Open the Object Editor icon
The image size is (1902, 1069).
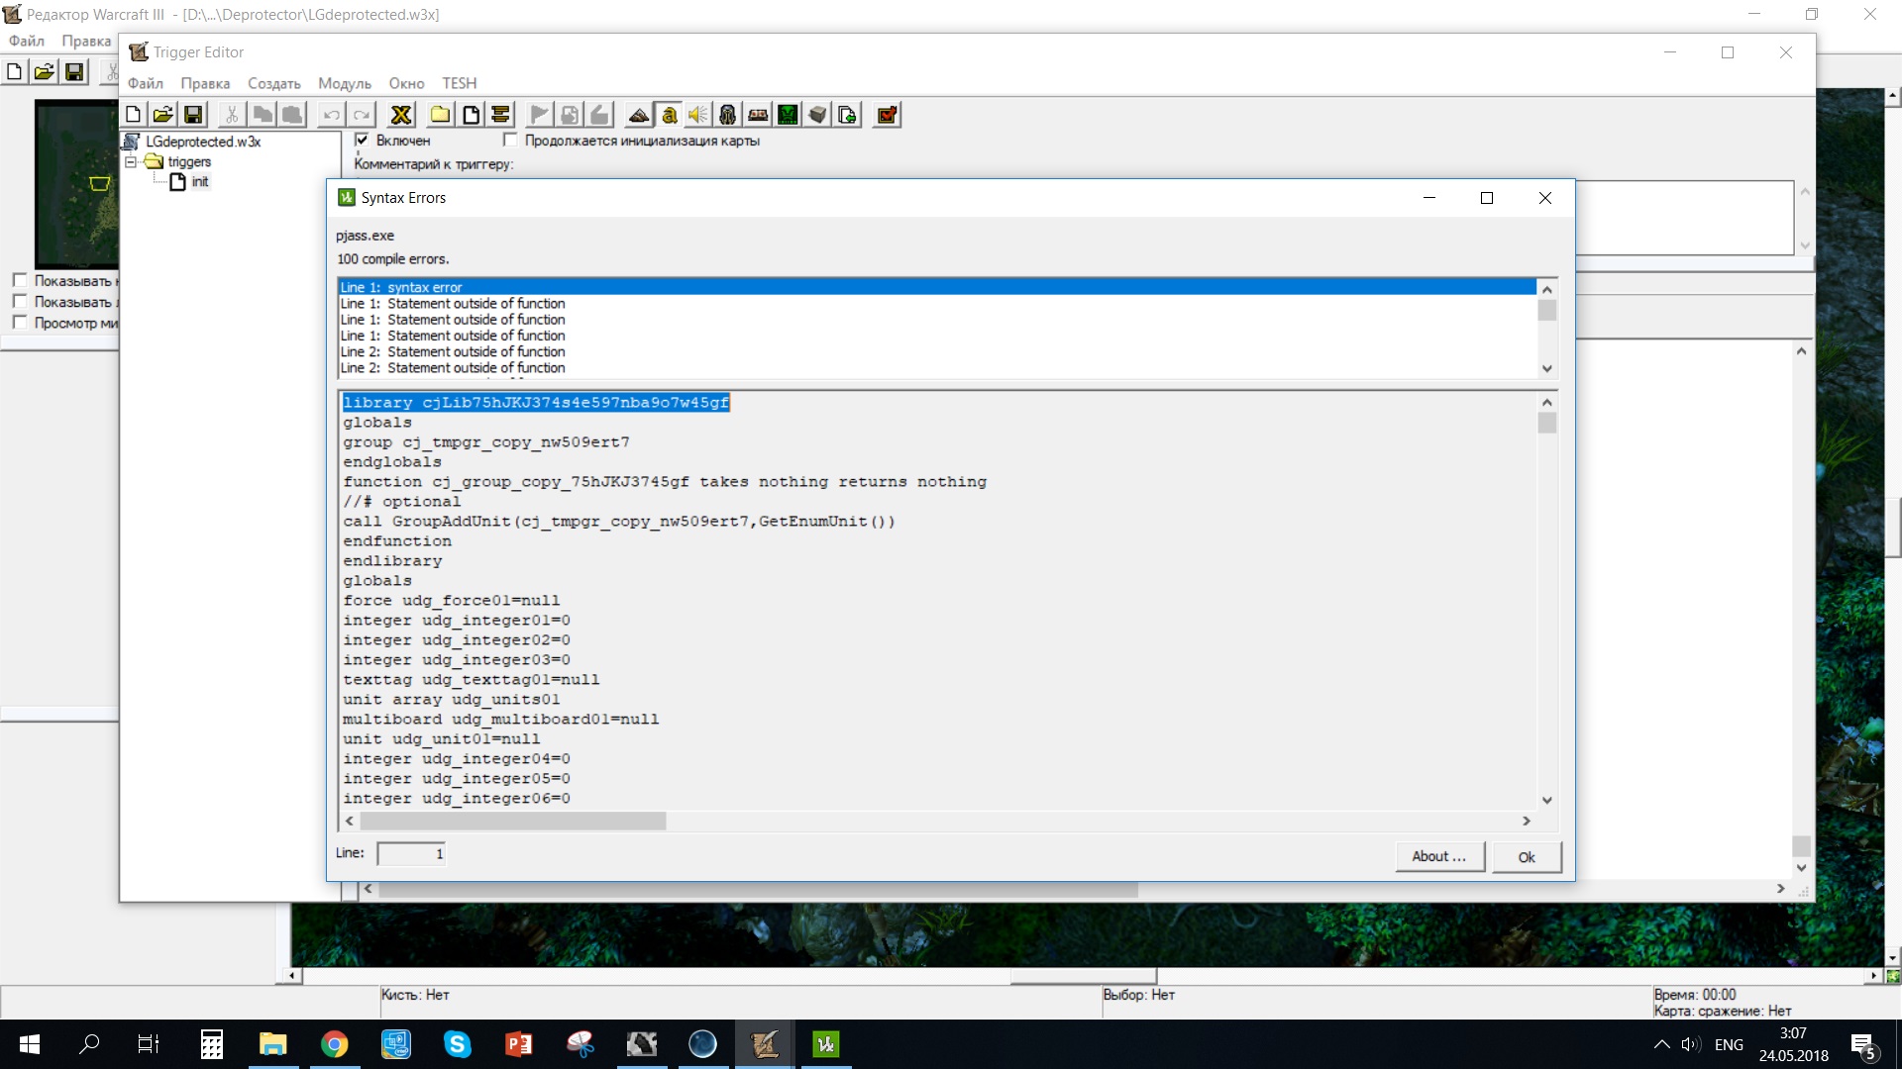(728, 115)
